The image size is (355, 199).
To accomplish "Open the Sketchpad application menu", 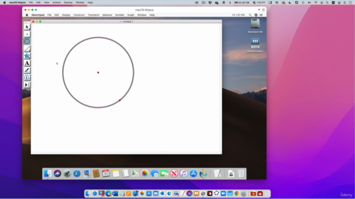I will click(x=38, y=15).
